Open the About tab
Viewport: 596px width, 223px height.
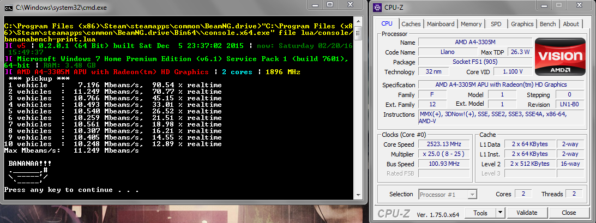coord(570,24)
